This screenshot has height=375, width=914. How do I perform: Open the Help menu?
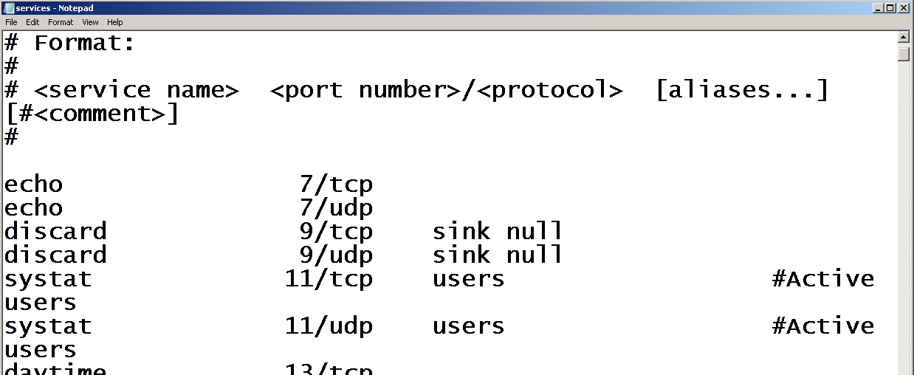[114, 22]
